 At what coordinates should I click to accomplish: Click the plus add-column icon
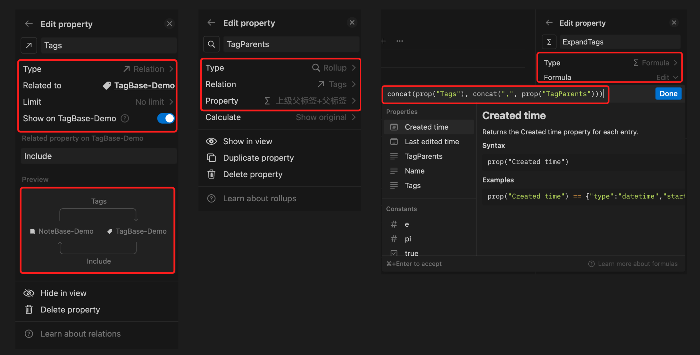tap(383, 41)
